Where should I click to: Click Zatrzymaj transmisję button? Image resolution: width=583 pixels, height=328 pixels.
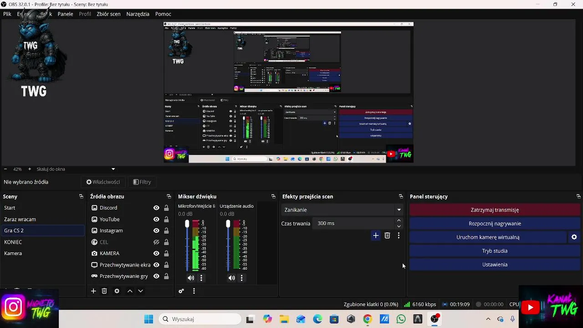(495, 210)
